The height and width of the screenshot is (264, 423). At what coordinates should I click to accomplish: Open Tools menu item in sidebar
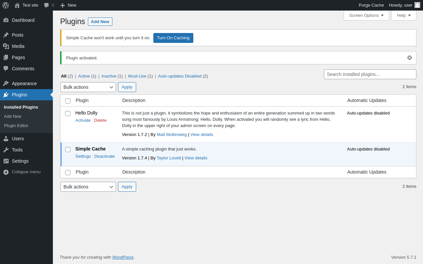(x=26, y=150)
